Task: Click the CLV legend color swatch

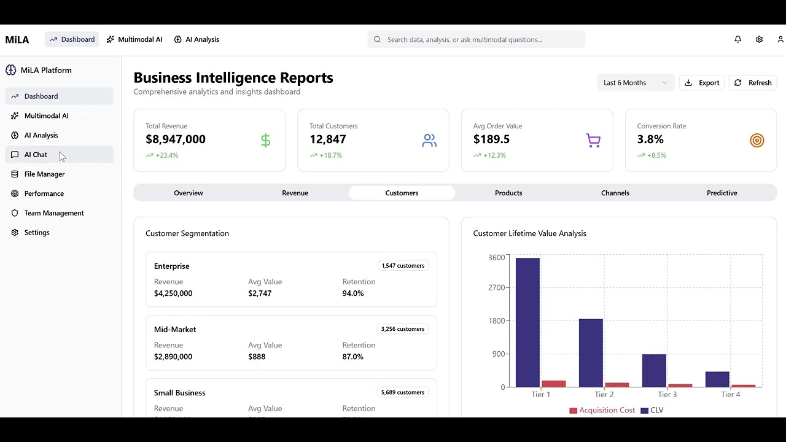Action: click(645, 411)
